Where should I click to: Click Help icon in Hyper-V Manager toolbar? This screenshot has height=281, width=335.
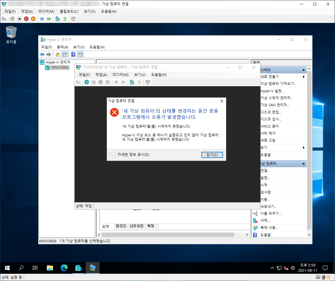coord(73,55)
